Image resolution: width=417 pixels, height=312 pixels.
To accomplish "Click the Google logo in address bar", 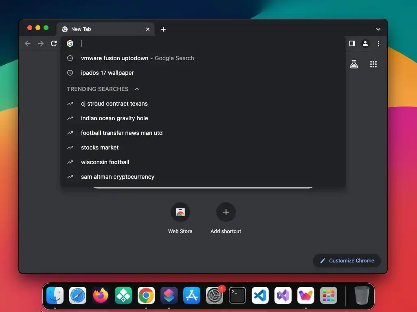I will coord(70,43).
